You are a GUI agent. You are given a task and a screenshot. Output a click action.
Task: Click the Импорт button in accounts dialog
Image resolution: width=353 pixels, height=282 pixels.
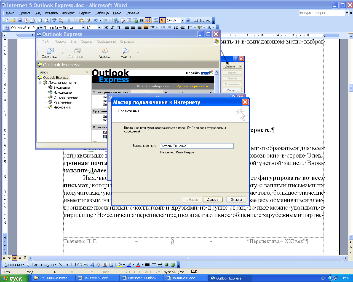tap(232, 90)
